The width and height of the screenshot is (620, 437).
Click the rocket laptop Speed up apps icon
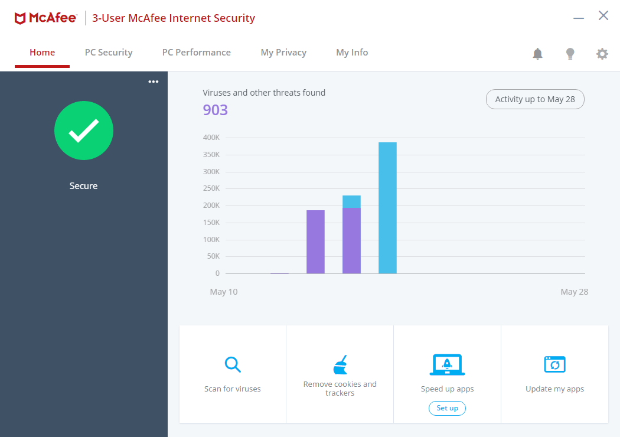[x=447, y=365]
